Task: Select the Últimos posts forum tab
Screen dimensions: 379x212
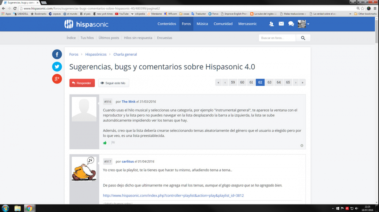Action: (109, 38)
